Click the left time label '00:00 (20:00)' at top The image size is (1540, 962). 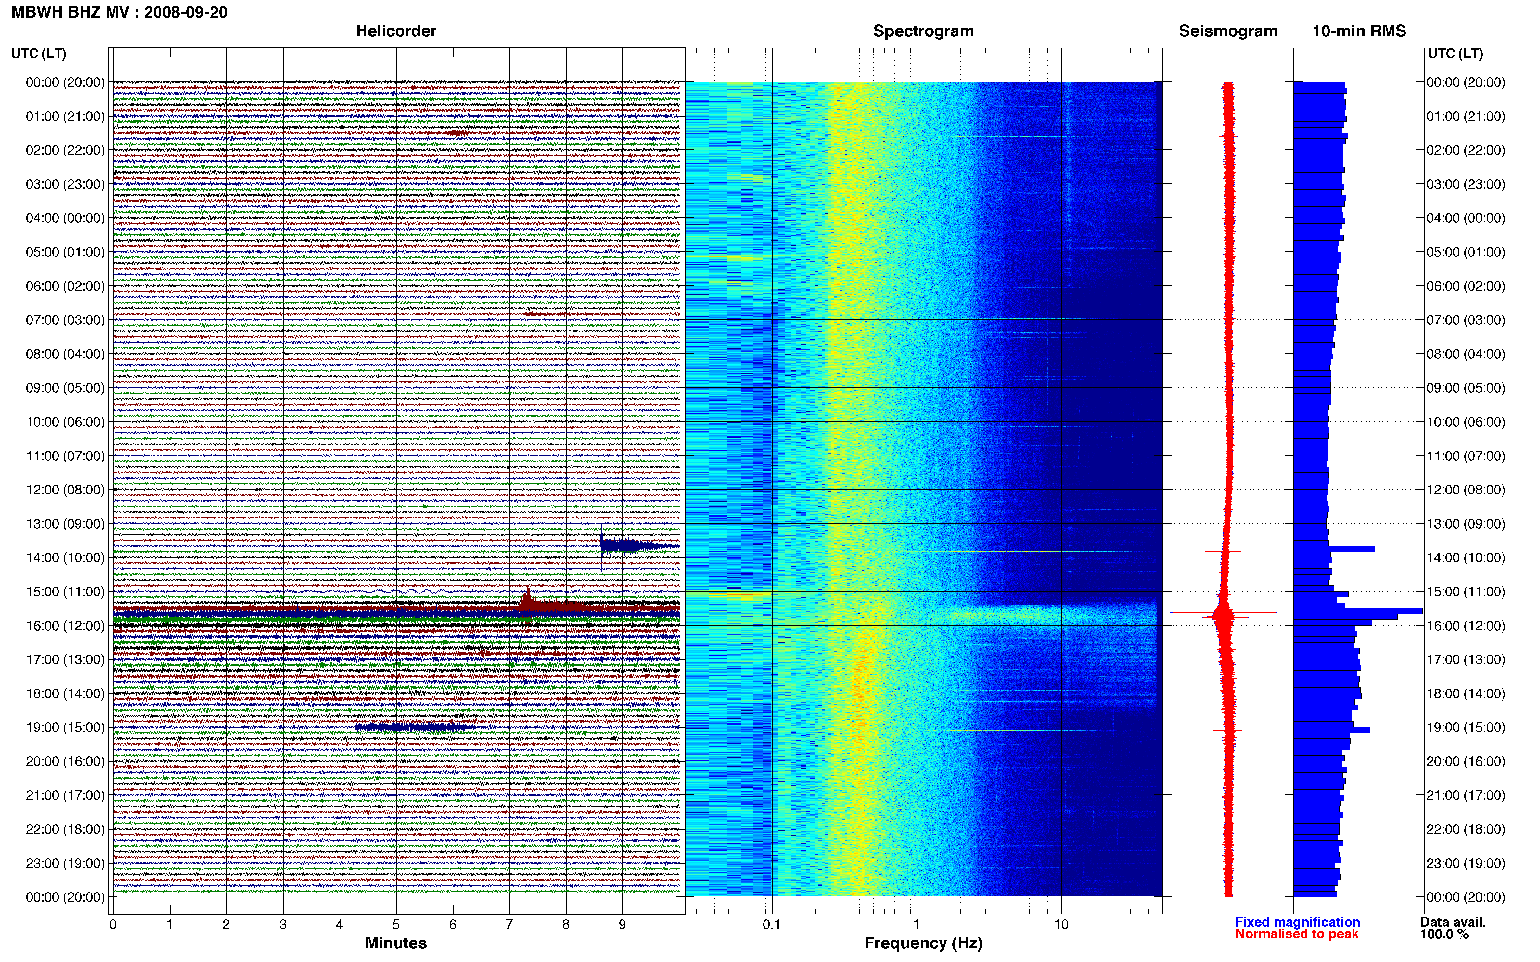(65, 82)
